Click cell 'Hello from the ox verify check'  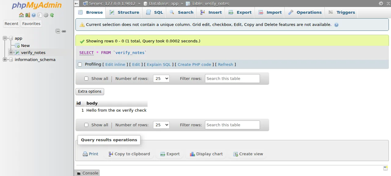116,110
